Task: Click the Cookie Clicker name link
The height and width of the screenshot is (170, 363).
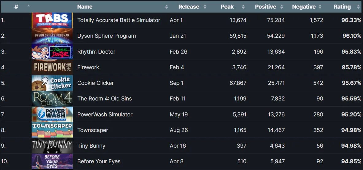Action: [95, 83]
